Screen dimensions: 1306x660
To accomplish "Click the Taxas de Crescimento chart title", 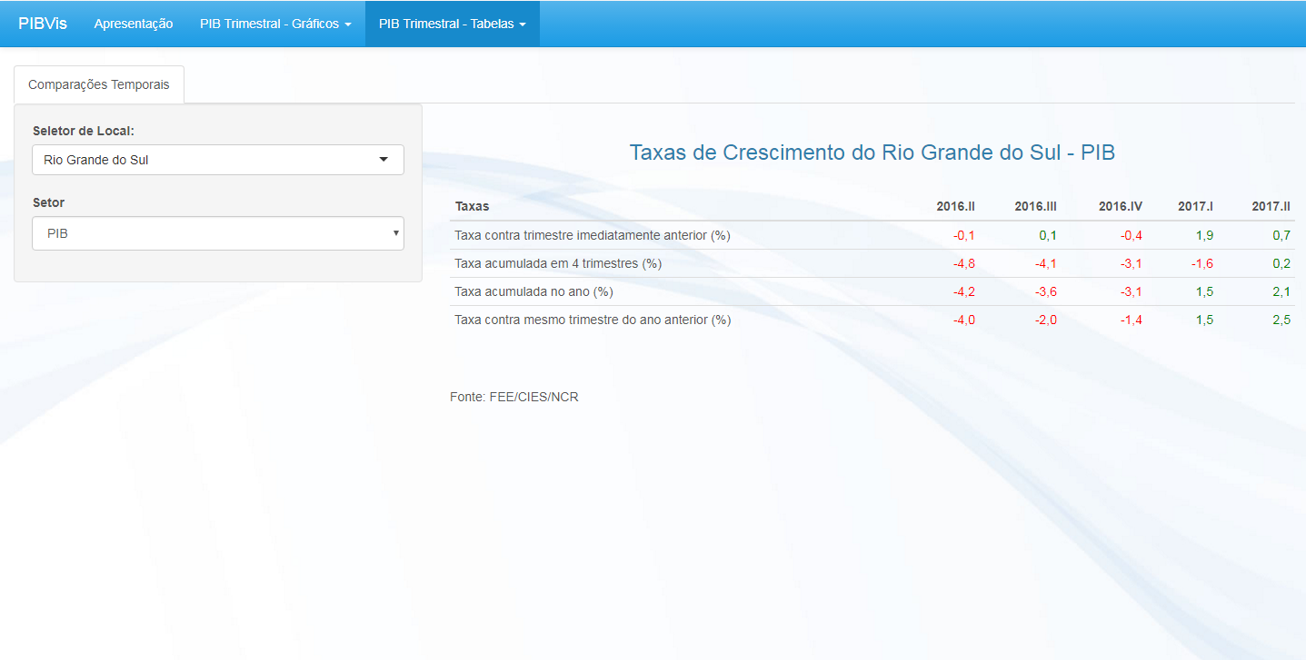I will [872, 153].
